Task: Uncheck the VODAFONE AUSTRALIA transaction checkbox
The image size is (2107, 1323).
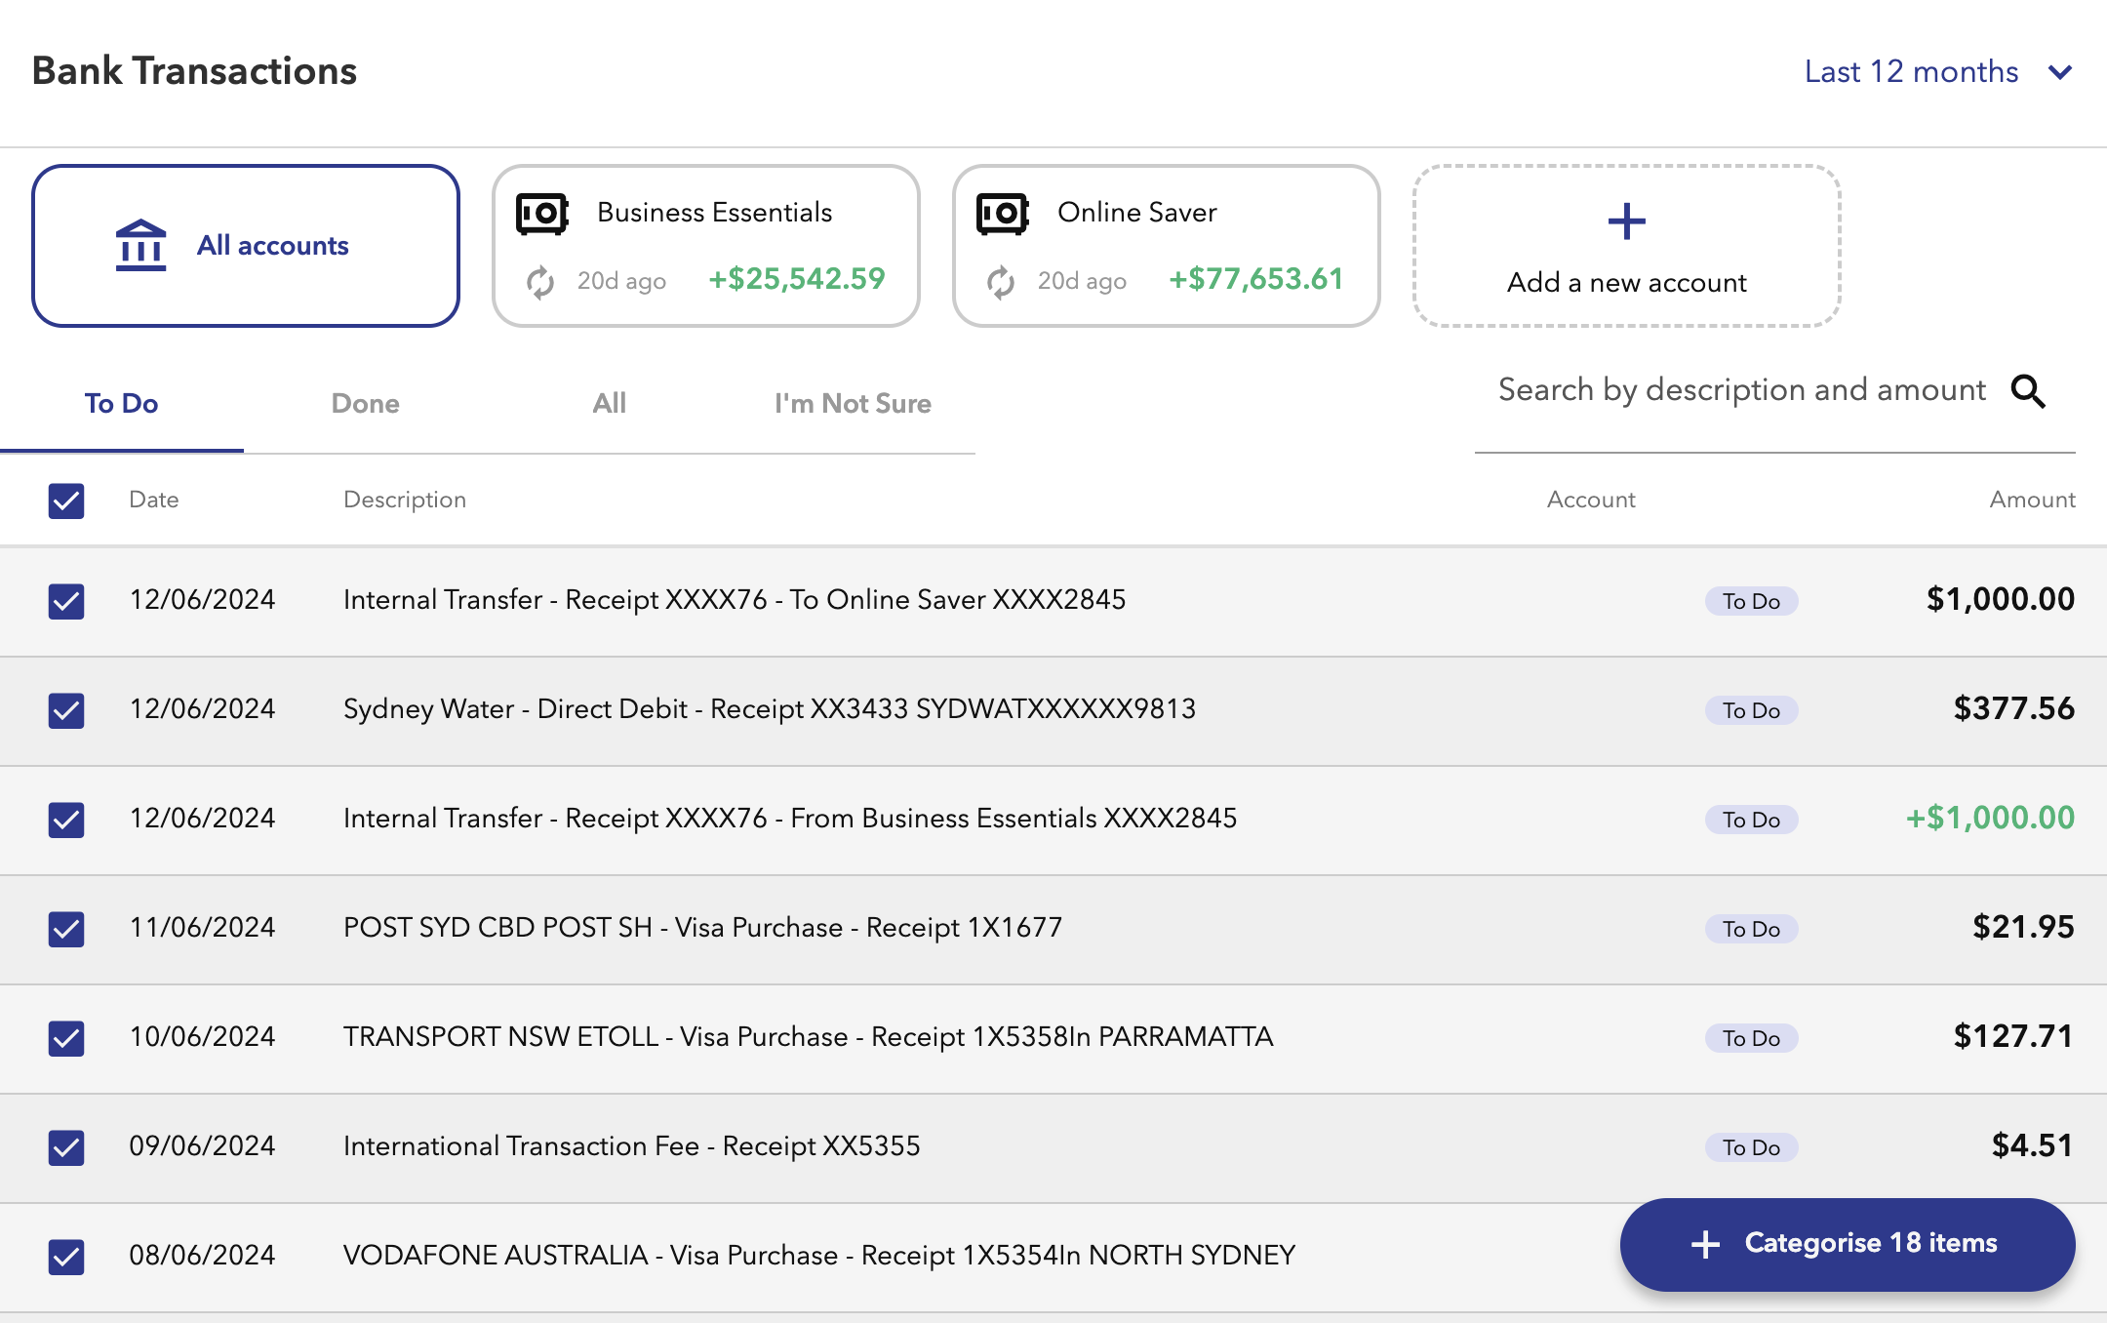Action: pos(65,1257)
